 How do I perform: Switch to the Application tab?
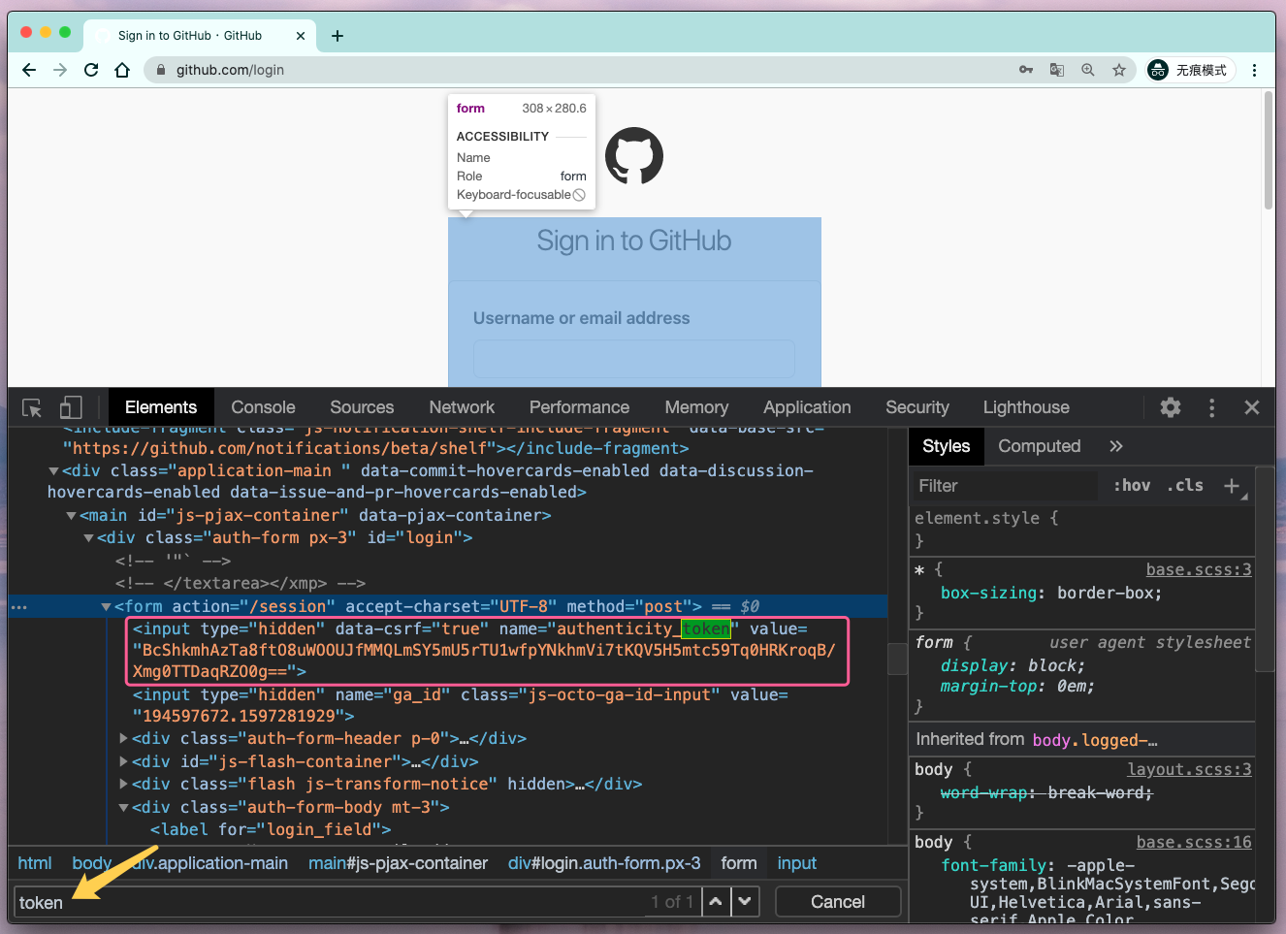tap(807, 407)
